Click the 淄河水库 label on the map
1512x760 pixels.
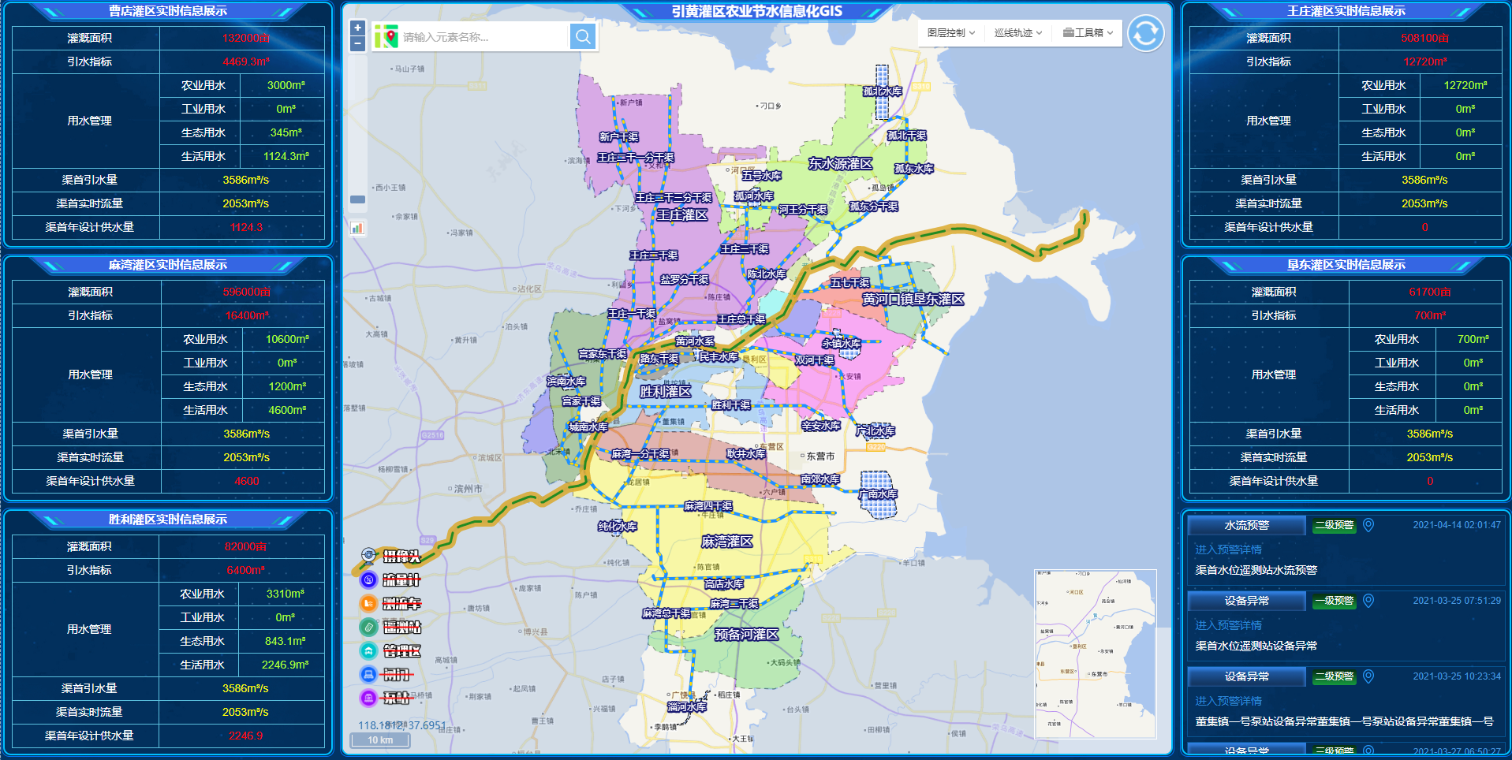(687, 707)
